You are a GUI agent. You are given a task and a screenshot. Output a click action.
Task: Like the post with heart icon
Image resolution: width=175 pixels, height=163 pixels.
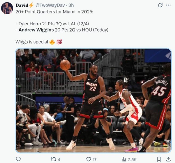click(x=89, y=159)
